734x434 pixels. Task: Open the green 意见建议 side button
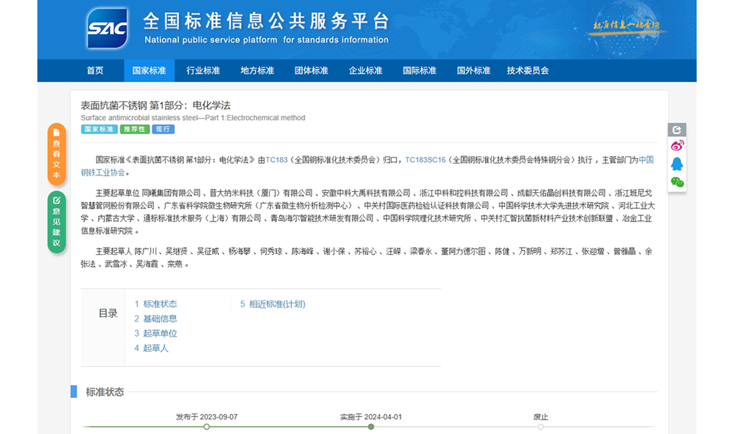point(57,222)
